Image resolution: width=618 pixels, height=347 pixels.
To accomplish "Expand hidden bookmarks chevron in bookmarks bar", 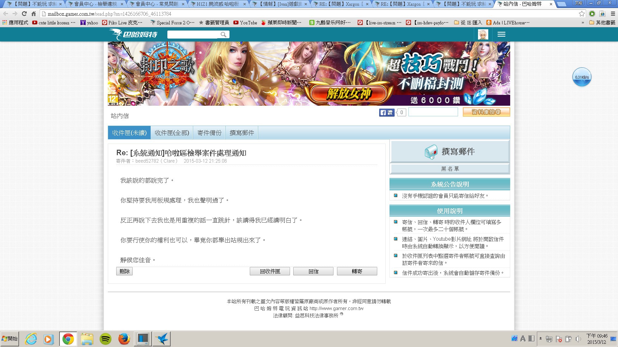I will 583,23.
